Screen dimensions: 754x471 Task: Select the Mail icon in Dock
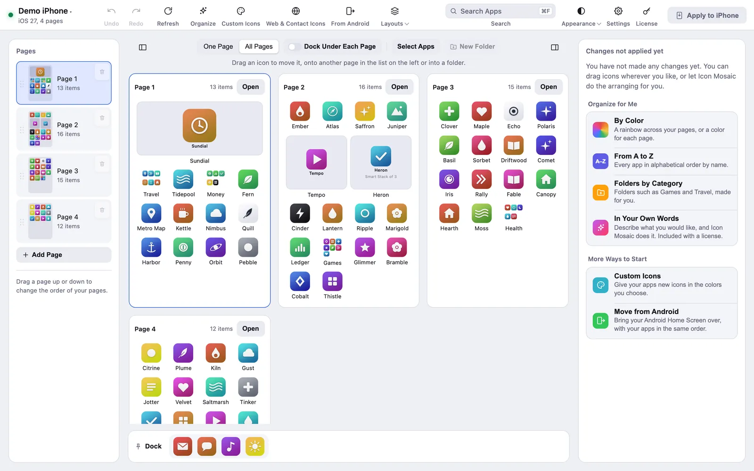coord(183,446)
